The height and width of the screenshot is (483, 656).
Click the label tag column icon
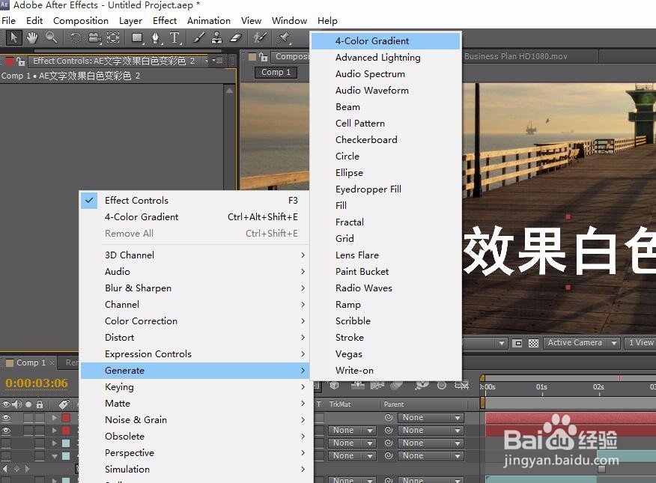pyautogui.click(x=64, y=404)
